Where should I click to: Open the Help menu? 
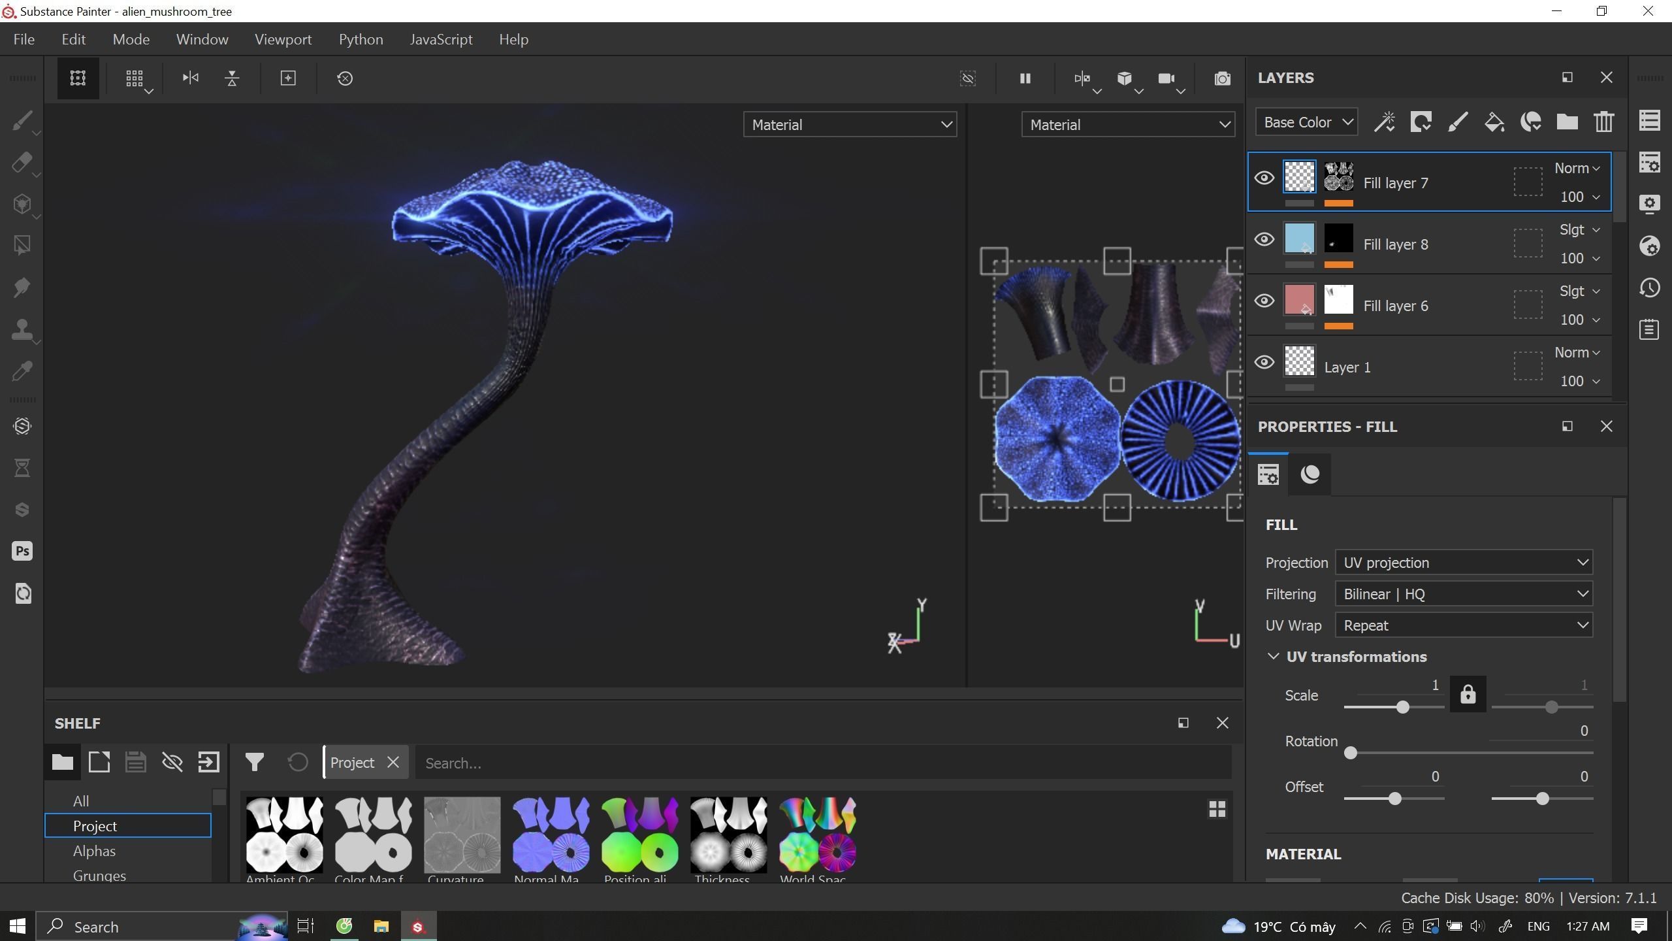pos(513,39)
